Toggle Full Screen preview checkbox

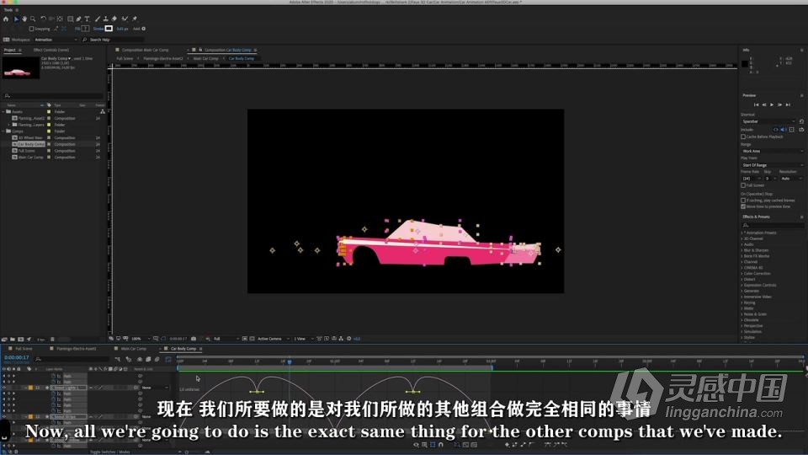pos(743,185)
